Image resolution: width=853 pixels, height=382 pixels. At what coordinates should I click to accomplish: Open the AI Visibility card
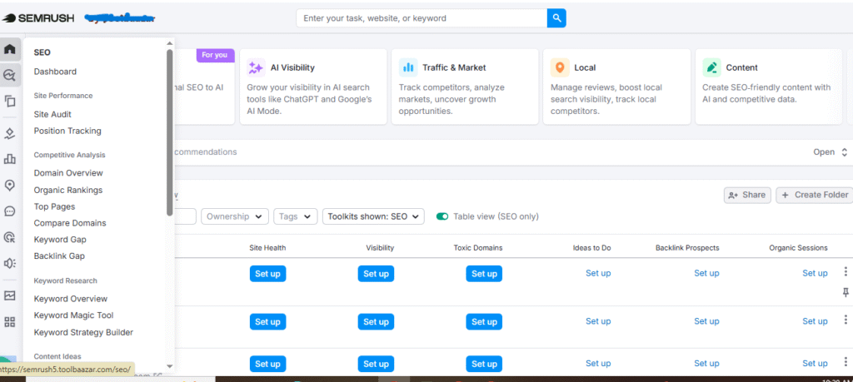point(313,87)
